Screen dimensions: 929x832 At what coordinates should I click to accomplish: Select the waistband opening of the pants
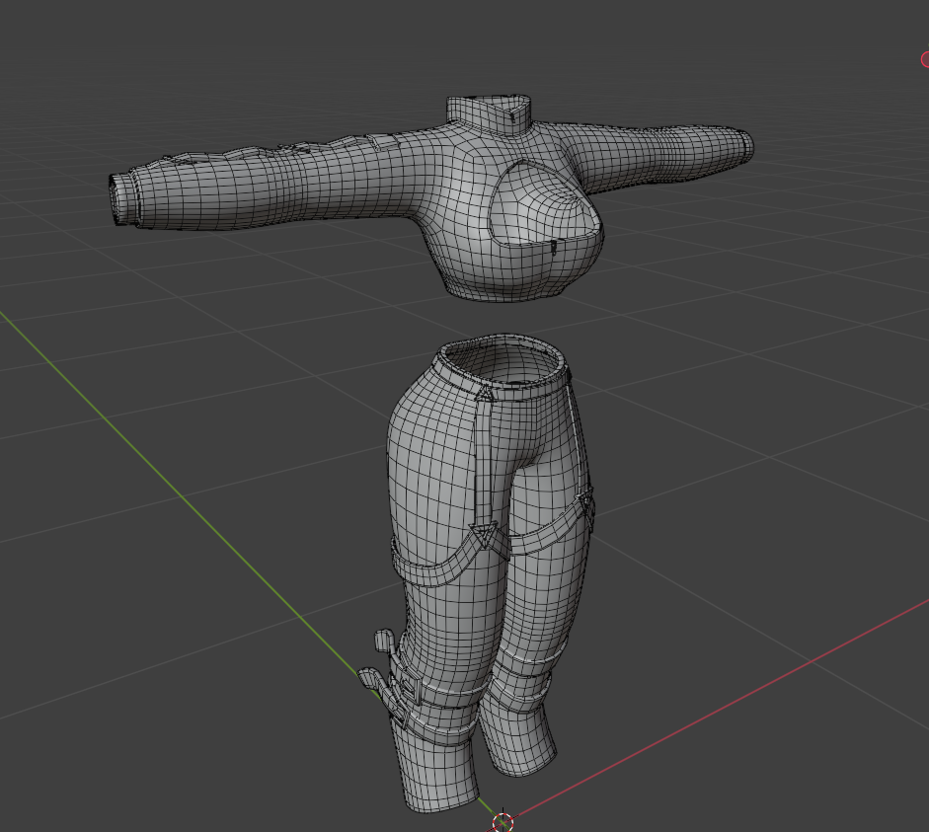coord(501,360)
